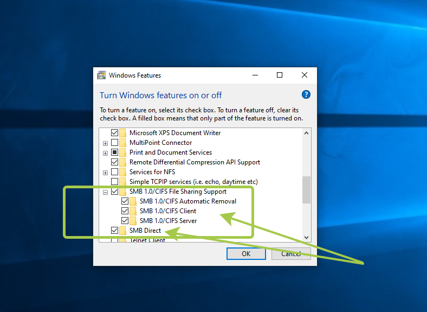Click folder icon beside Microsoft XPS Document Writer
This screenshot has height=312, width=427.
[123, 133]
